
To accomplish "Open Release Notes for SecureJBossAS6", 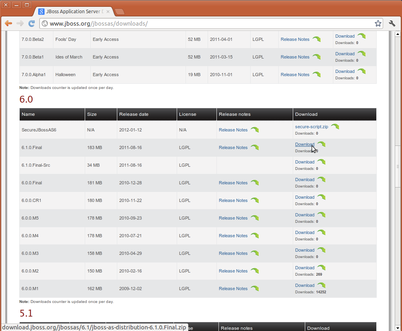I will (233, 130).
